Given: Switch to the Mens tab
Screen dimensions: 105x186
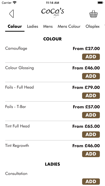Looking at the screenshot, I should coord(48,26).
